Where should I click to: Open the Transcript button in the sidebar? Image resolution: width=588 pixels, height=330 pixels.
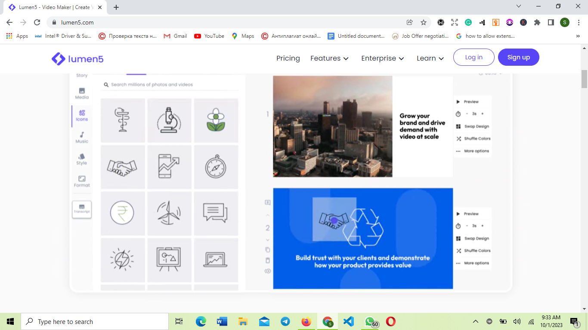pyautogui.click(x=82, y=209)
